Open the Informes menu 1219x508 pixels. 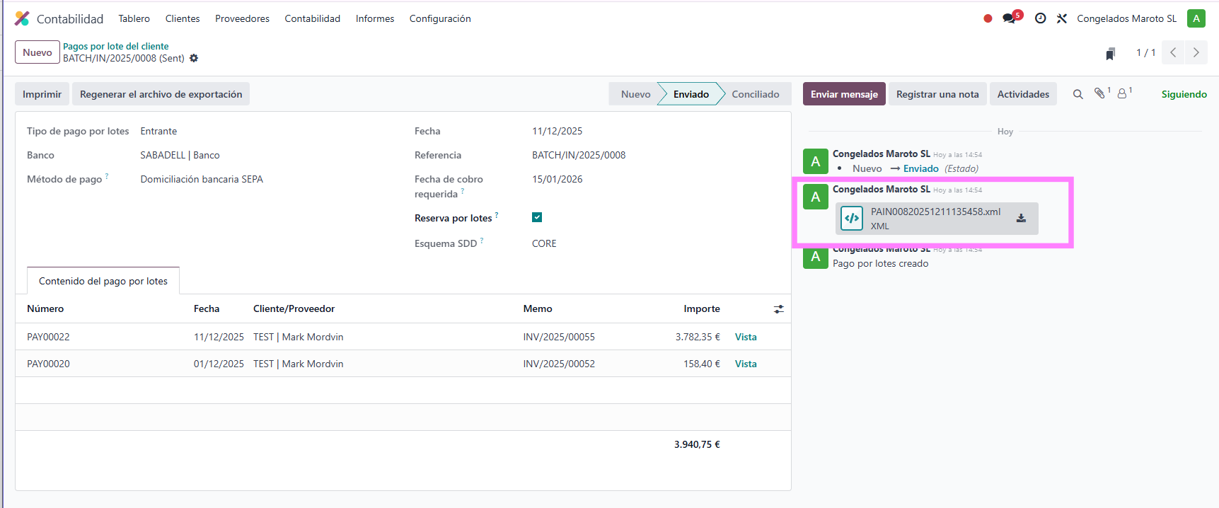374,18
